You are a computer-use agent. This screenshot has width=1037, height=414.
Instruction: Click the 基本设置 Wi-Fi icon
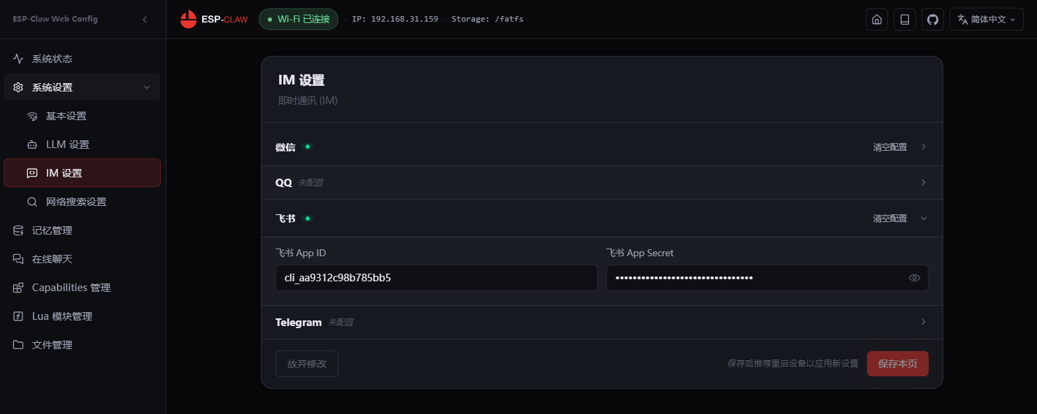pos(32,116)
